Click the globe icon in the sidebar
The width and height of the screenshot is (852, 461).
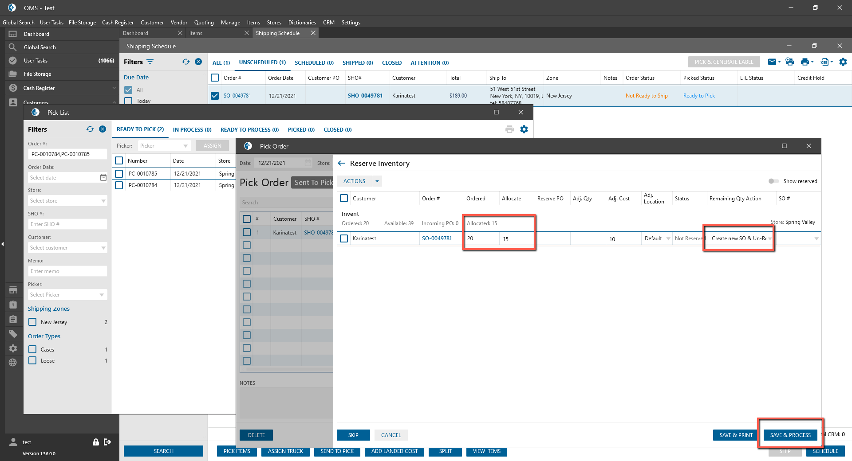click(x=13, y=363)
